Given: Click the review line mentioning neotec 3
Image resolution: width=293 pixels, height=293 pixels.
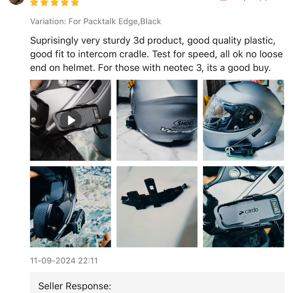Looking at the screenshot, I should (x=151, y=68).
